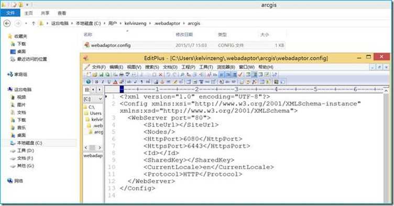The height and width of the screenshot is (206, 394).
Task: Switch to the 主页 ribbon tab in Explorer
Action: 28,13
